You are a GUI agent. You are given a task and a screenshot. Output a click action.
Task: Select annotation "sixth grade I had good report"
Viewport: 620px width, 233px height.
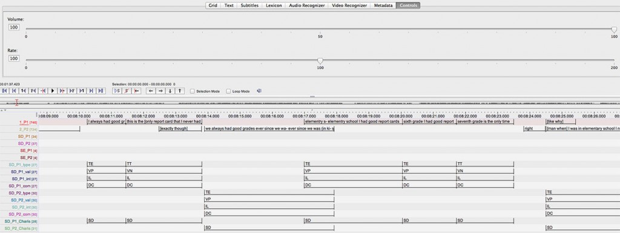[429, 122]
